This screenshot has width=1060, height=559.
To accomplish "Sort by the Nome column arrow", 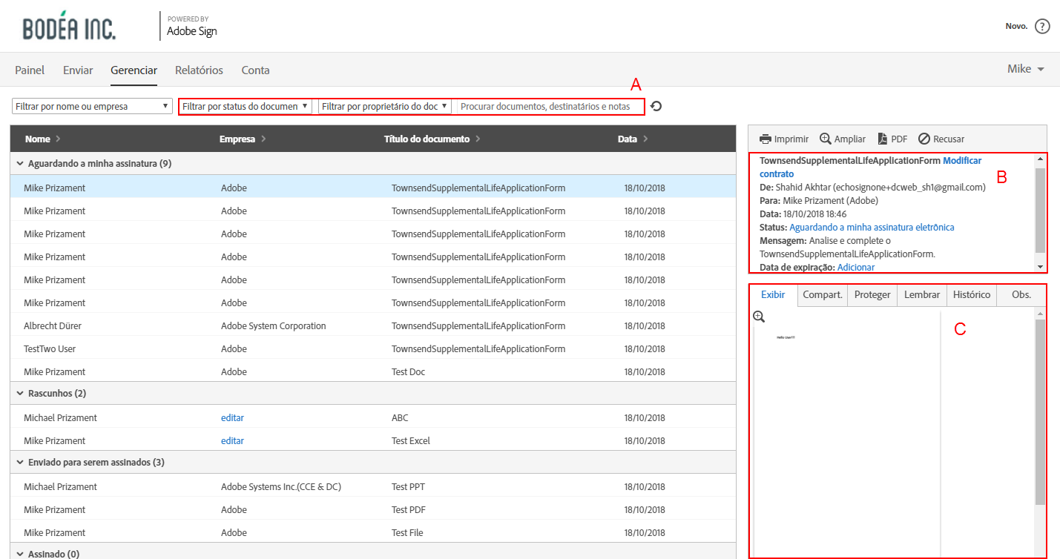I will 58,139.
